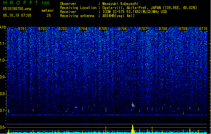The image size is (211, 134).
Task: Click the Receiving Location field label
Action: [78, 8]
